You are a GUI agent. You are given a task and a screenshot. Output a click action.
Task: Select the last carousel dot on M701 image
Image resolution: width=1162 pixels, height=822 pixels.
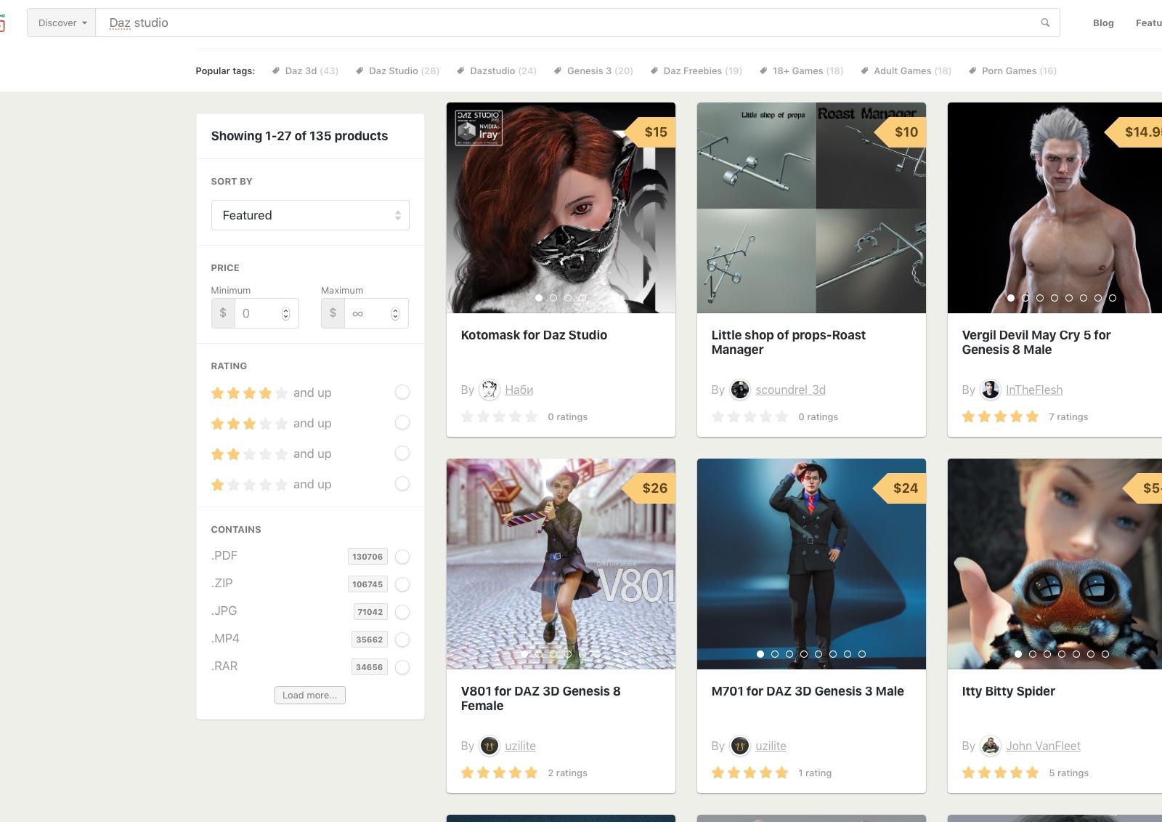[862, 654]
